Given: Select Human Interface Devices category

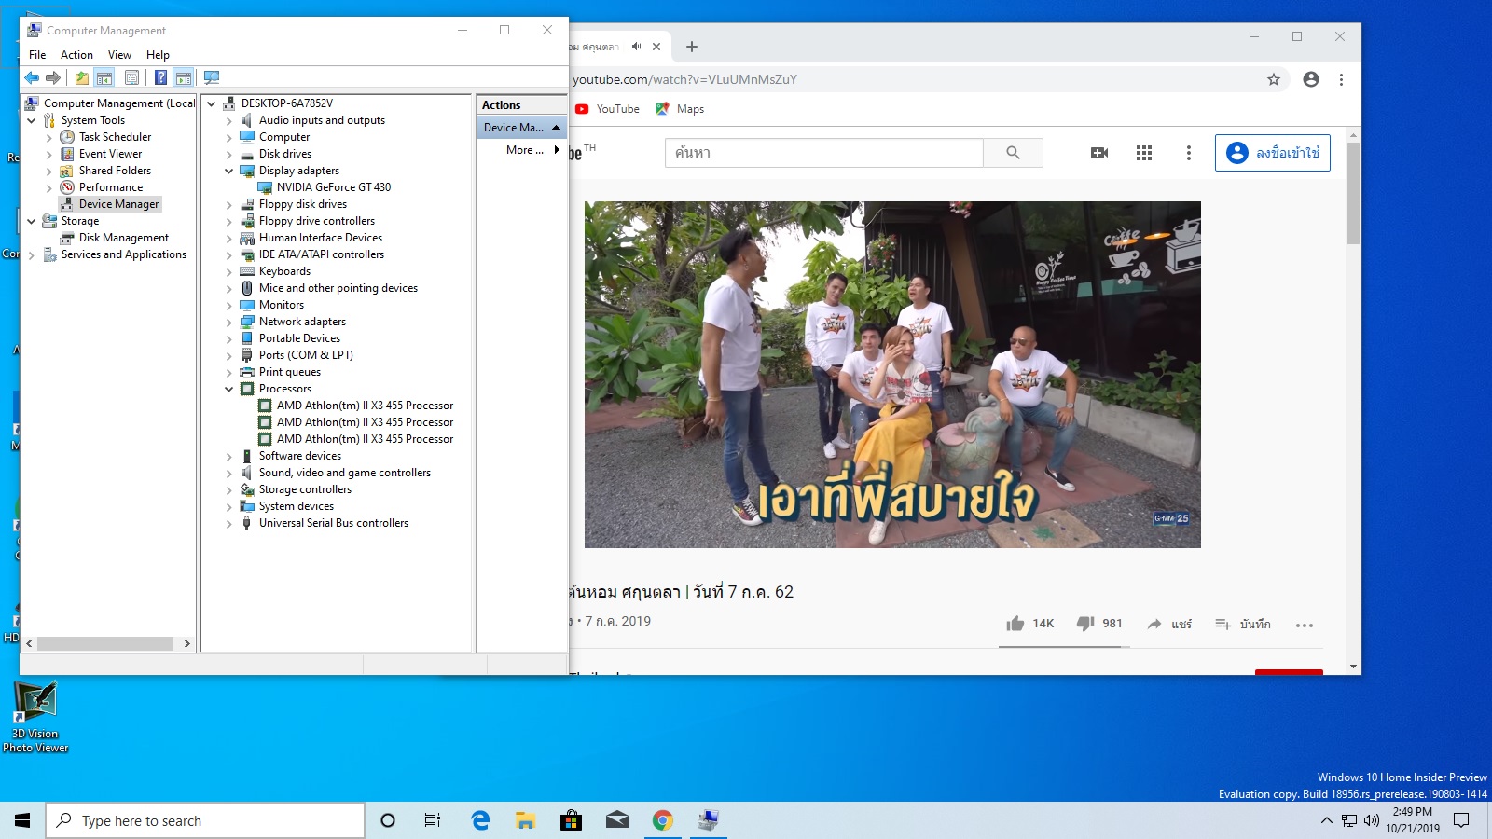Looking at the screenshot, I should click(321, 238).
